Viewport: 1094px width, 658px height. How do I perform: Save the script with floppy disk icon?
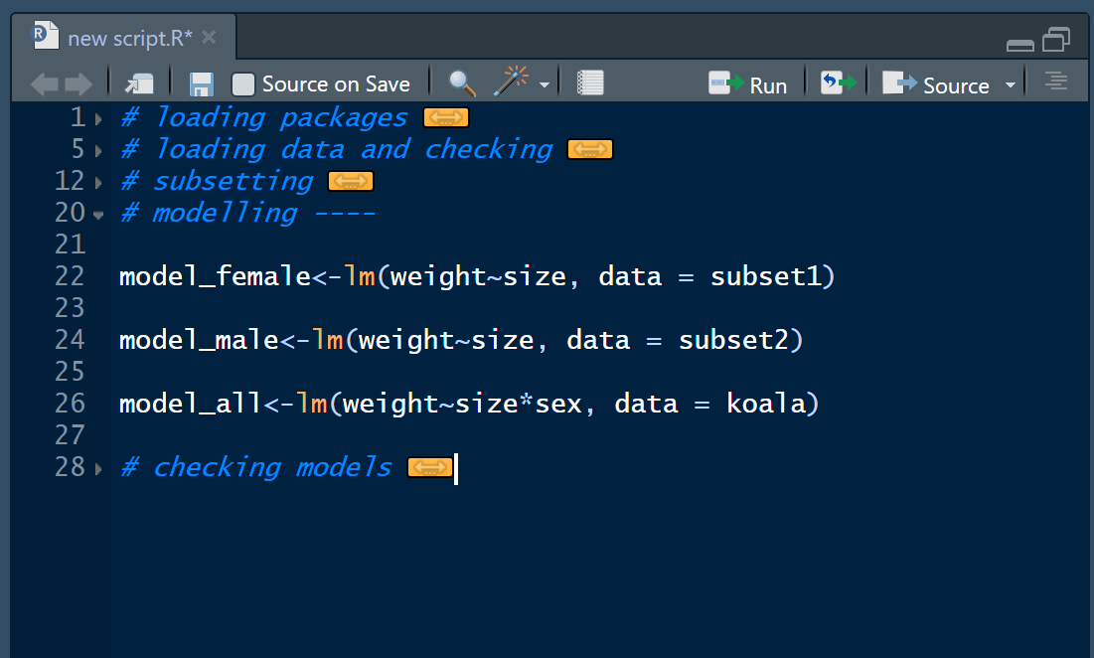[202, 84]
